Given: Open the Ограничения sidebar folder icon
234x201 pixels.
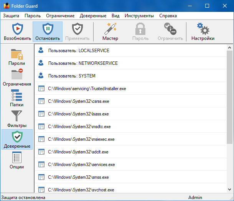Looking at the screenshot, I should point(17,75).
